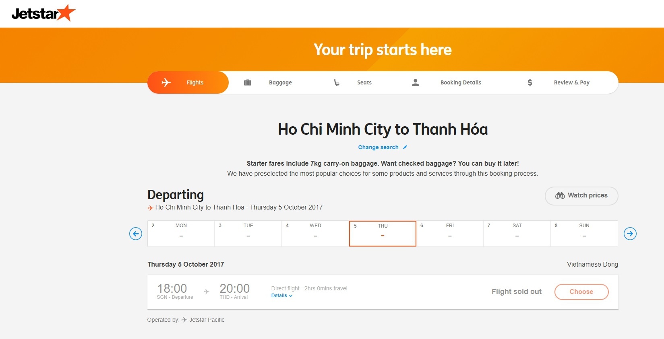This screenshot has width=664, height=339.
Task: Click the person icon for Booking Details
Action: [x=416, y=82]
